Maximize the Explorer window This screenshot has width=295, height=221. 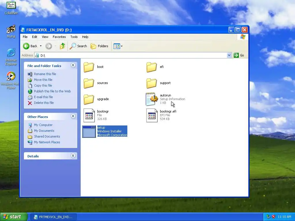click(x=238, y=30)
